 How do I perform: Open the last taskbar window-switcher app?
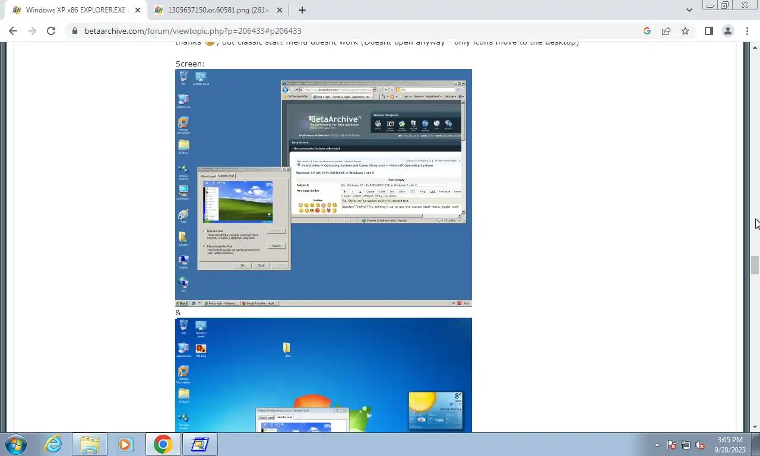[x=199, y=444]
